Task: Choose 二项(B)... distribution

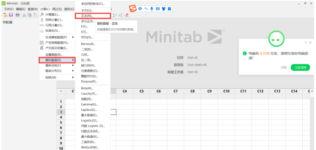Action: (93, 49)
